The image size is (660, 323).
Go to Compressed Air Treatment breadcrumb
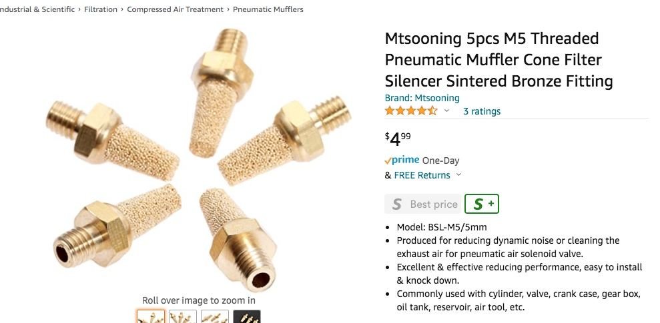[x=175, y=9]
